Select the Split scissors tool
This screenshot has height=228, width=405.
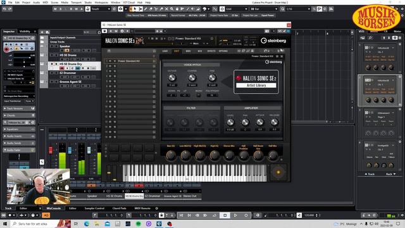(156, 9)
